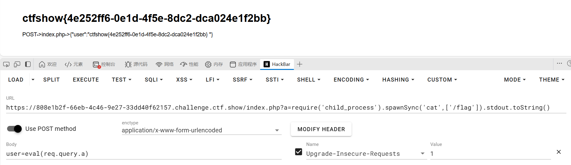This screenshot has width=571, height=165.
Task: Open the ENCODING menu
Action: point(351,80)
